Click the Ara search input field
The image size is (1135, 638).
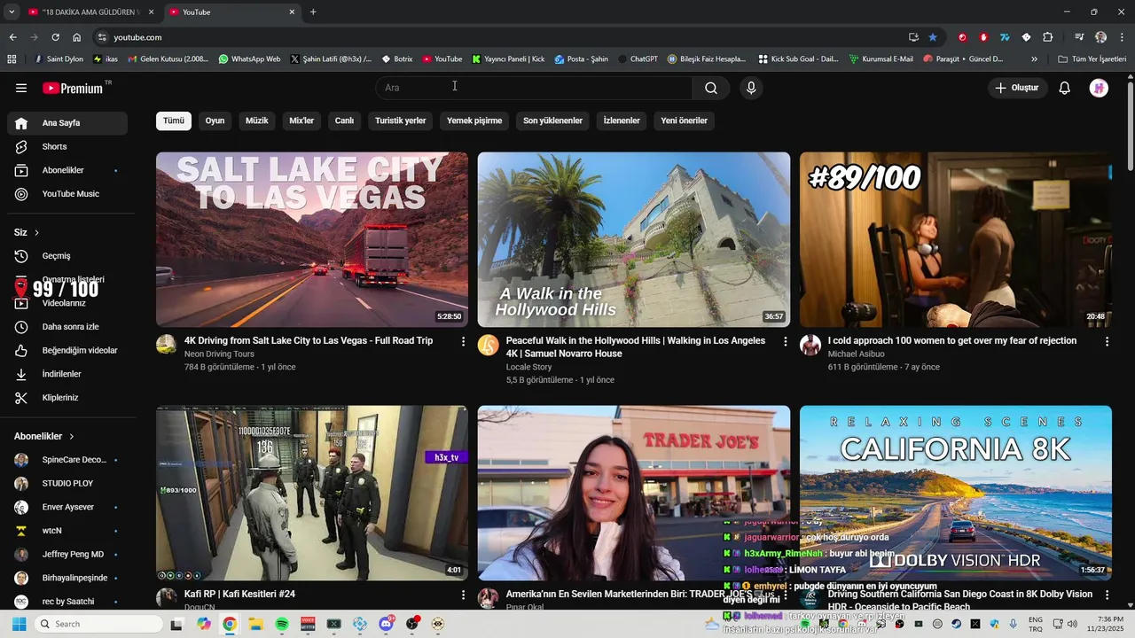click(534, 88)
